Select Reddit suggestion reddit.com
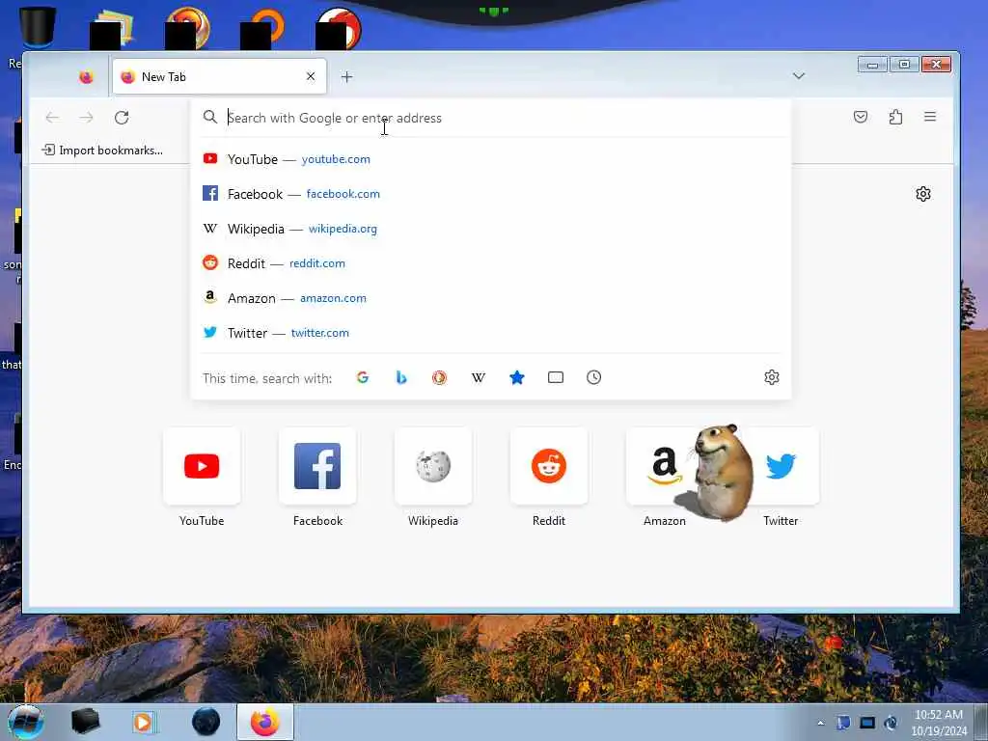This screenshot has height=741, width=988. [491, 263]
